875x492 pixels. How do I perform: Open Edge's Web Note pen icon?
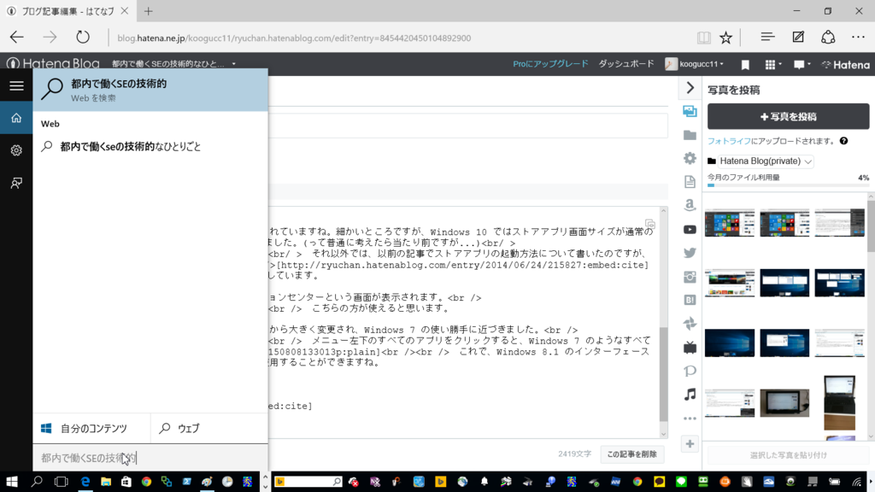[797, 37]
